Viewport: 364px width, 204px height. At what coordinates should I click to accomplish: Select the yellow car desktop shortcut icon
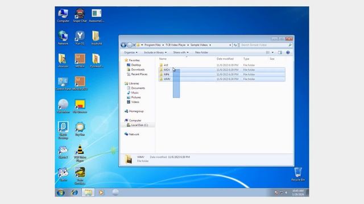[x=80, y=172]
